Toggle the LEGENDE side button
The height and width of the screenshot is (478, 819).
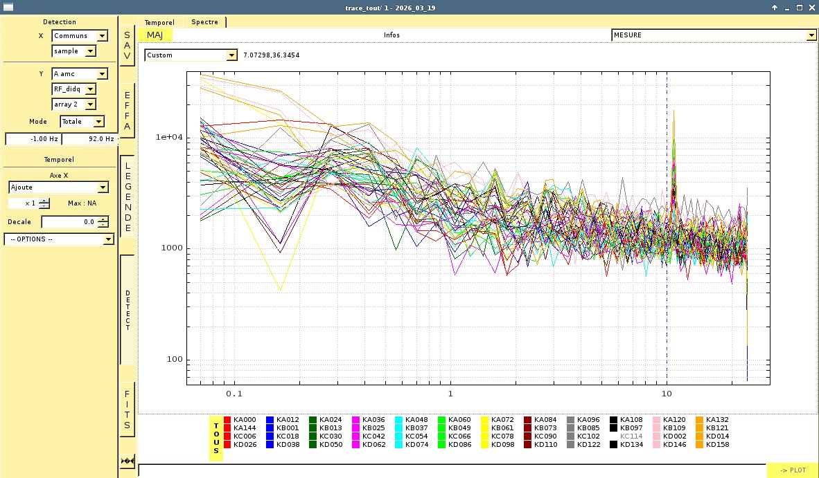[x=127, y=196]
